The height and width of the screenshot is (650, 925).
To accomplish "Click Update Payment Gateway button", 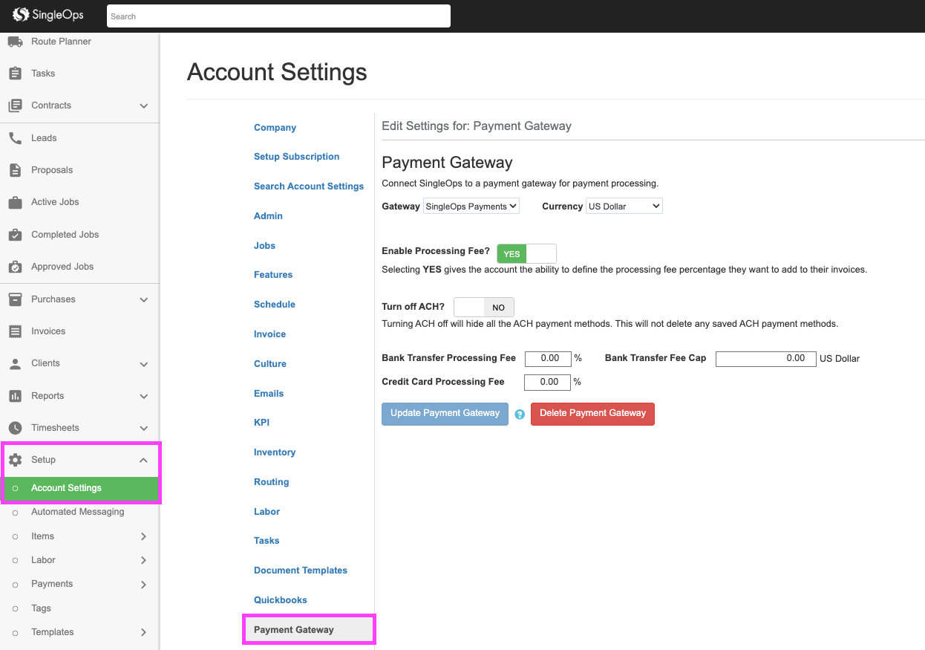I will pyautogui.click(x=445, y=414).
